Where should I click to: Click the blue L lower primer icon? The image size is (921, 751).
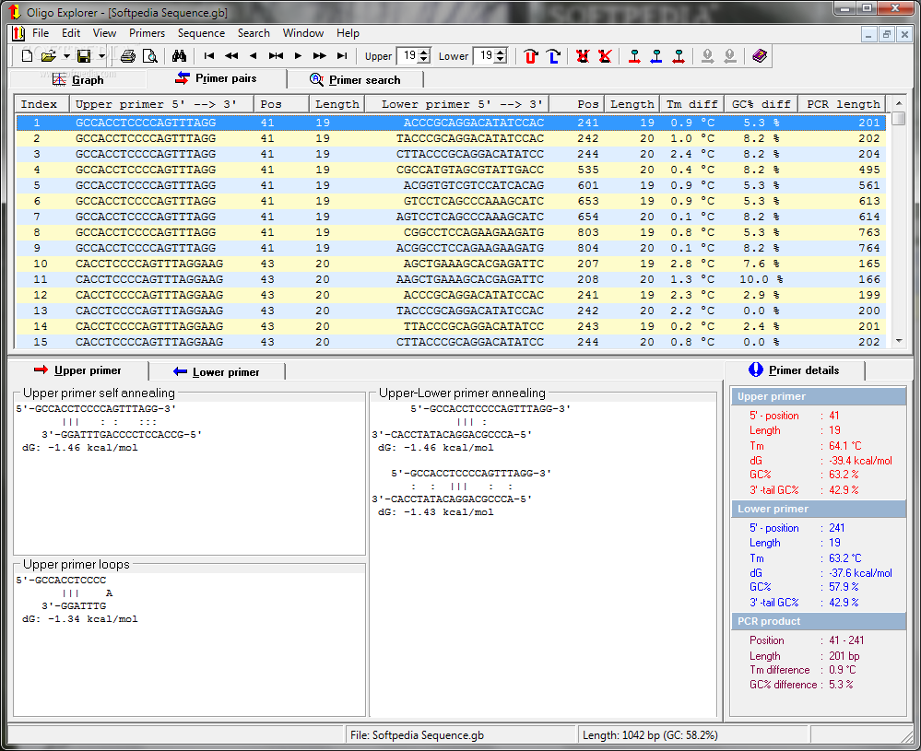[x=553, y=56]
